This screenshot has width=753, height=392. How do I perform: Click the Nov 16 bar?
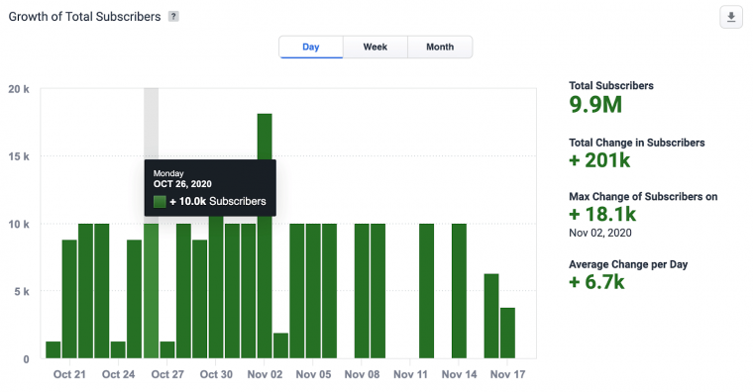click(x=491, y=316)
